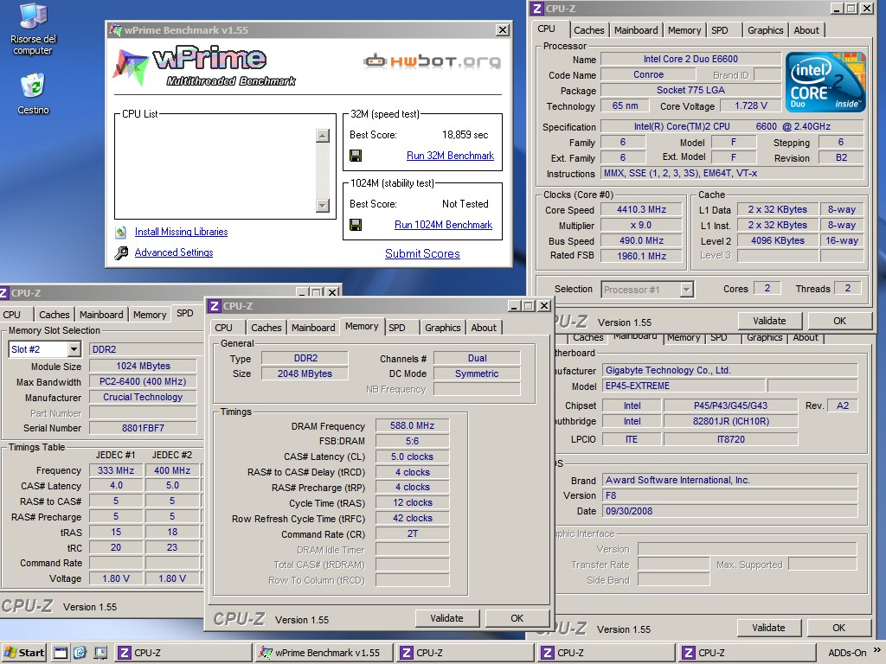Click the Intel Core 2 Duo E6600 name field

690,60
